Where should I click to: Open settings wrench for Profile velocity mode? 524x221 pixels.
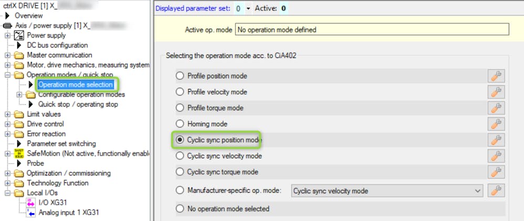pos(496,92)
